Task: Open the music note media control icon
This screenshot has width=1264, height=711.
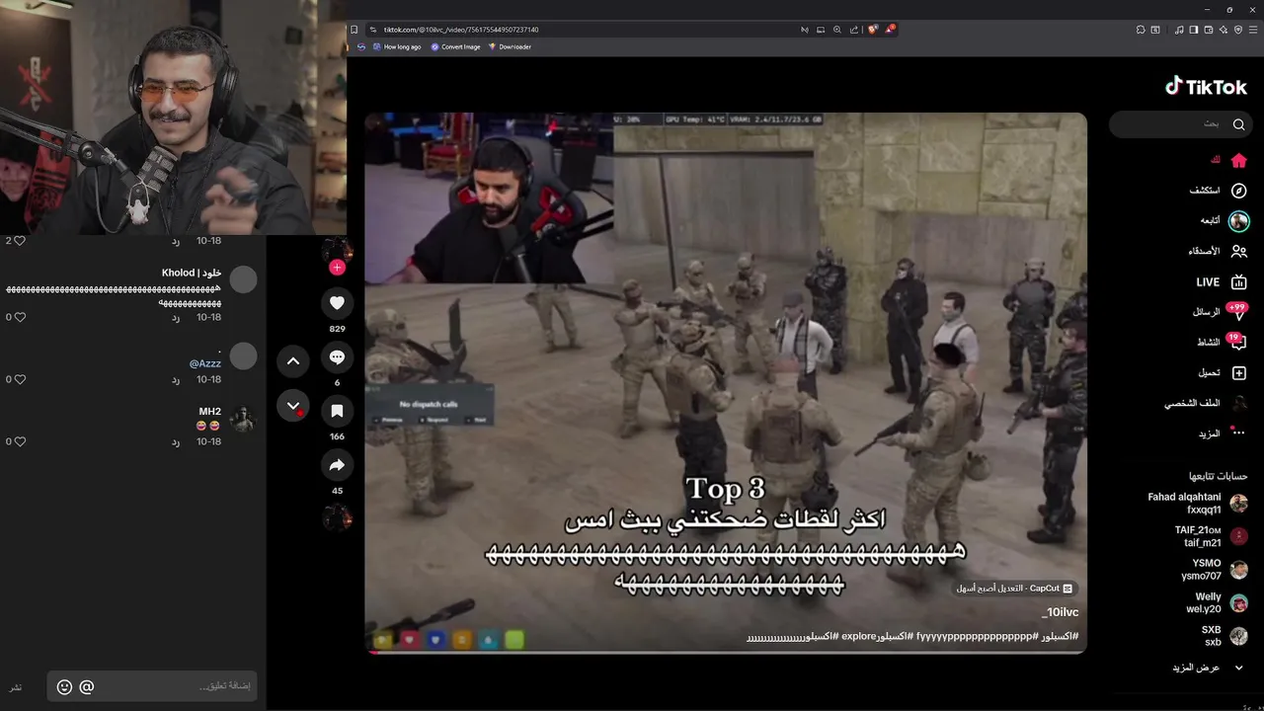Action: coord(1179,30)
